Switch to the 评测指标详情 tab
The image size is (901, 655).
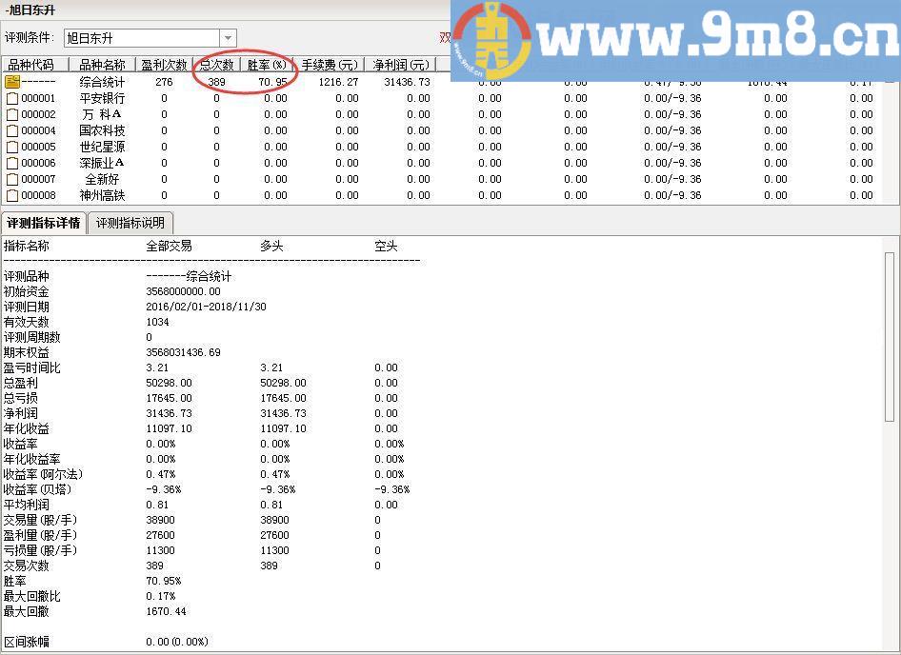coord(46,222)
